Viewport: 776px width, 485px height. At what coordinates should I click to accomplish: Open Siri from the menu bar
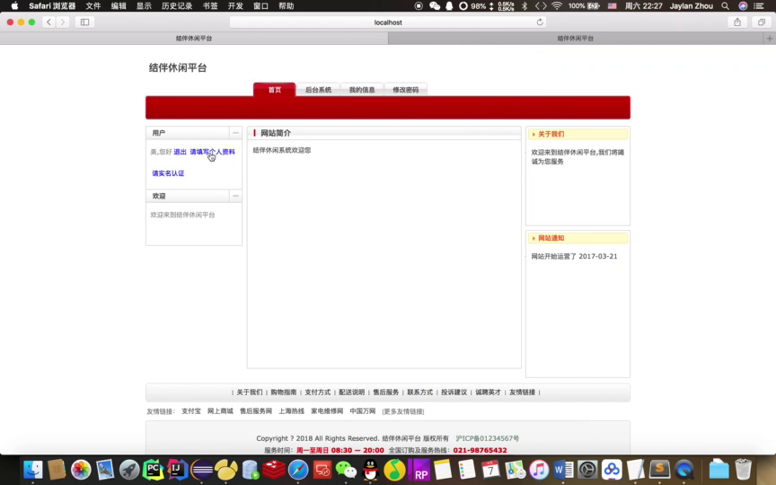[743, 6]
